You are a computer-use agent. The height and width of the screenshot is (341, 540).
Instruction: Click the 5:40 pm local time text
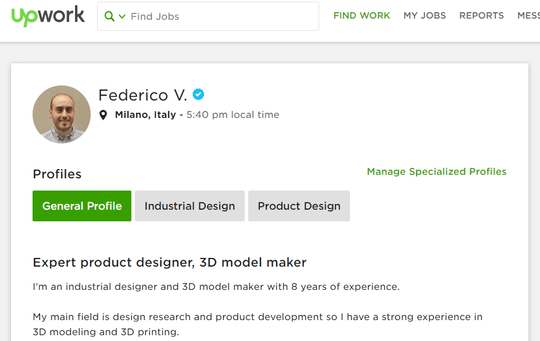click(233, 115)
